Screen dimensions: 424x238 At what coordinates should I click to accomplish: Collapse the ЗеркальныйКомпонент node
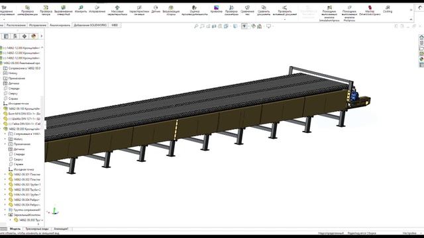5,215
